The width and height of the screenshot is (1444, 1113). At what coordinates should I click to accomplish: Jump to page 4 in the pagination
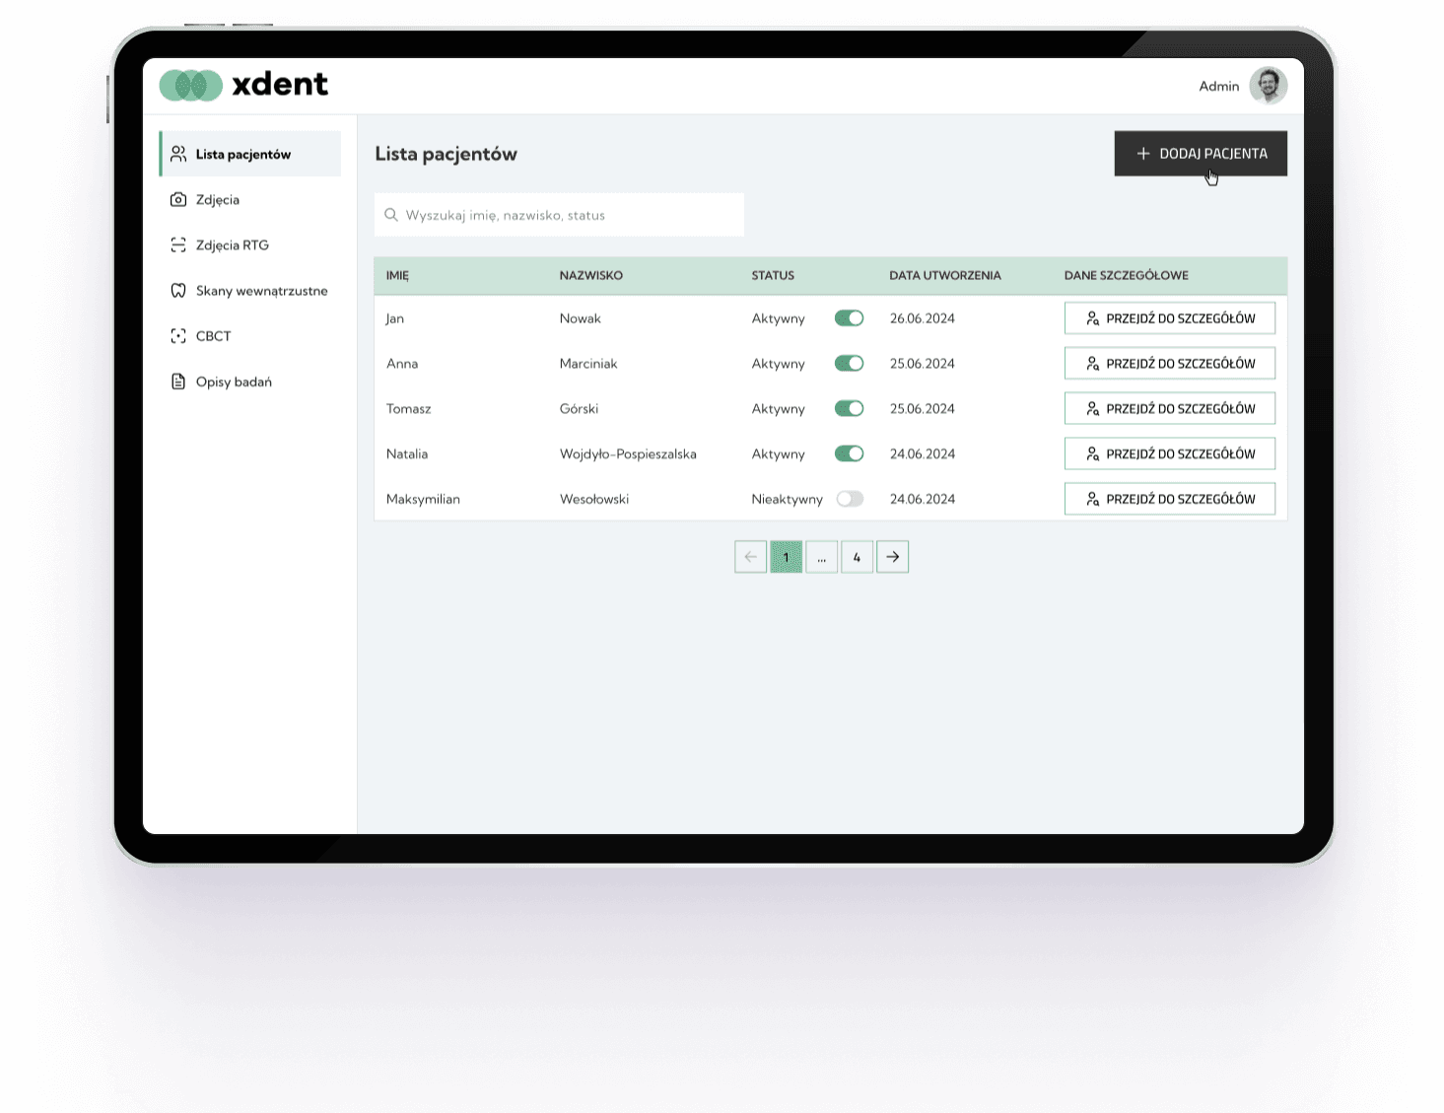(857, 557)
